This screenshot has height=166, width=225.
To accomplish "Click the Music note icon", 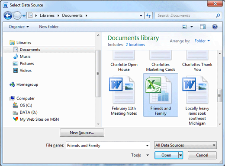I will point(16,56).
